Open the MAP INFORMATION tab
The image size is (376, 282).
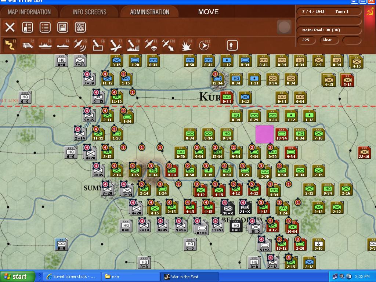click(29, 12)
